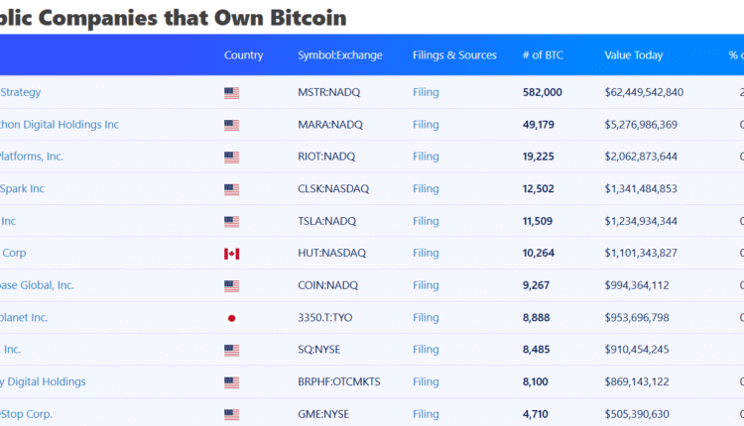Image resolution: width=744 pixels, height=426 pixels.
Task: Click the Canada flag icon beside HUT:NASDAQ
Action: 231,254
